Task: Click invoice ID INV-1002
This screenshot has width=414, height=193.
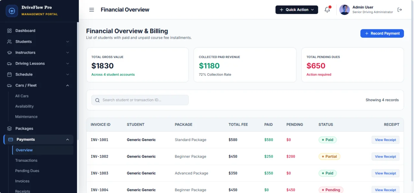Action: [x=100, y=157]
